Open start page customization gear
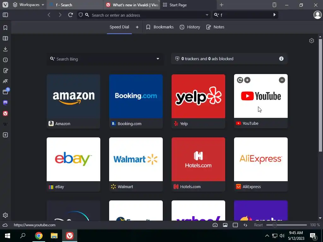Viewport: 323px width, 242px height. point(311,41)
